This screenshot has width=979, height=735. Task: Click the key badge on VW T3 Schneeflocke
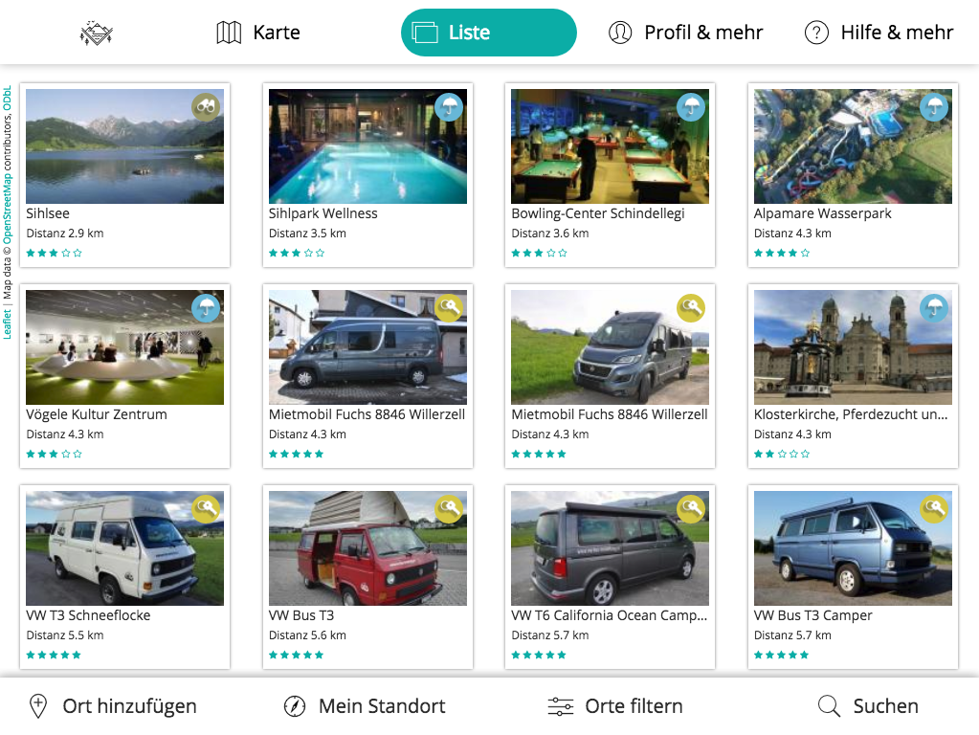206,508
